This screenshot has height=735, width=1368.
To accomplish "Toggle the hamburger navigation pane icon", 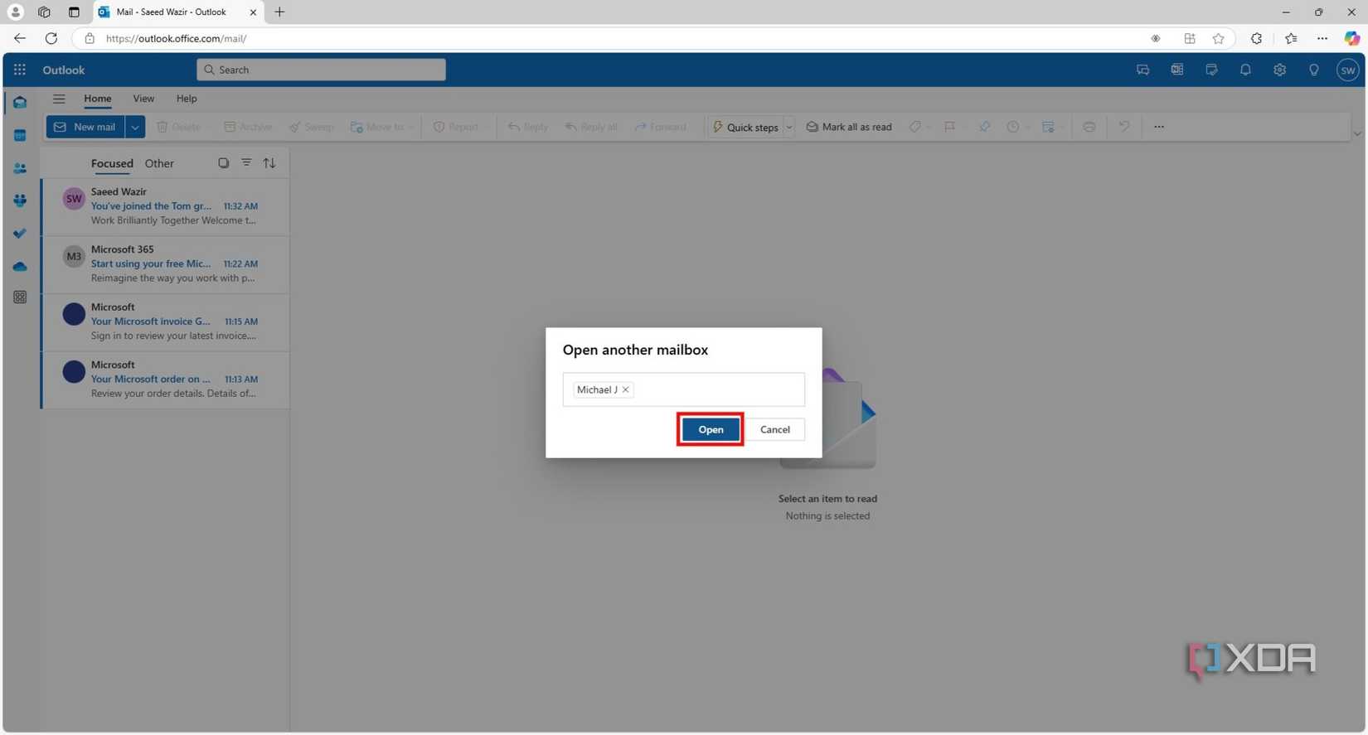I will [x=59, y=99].
